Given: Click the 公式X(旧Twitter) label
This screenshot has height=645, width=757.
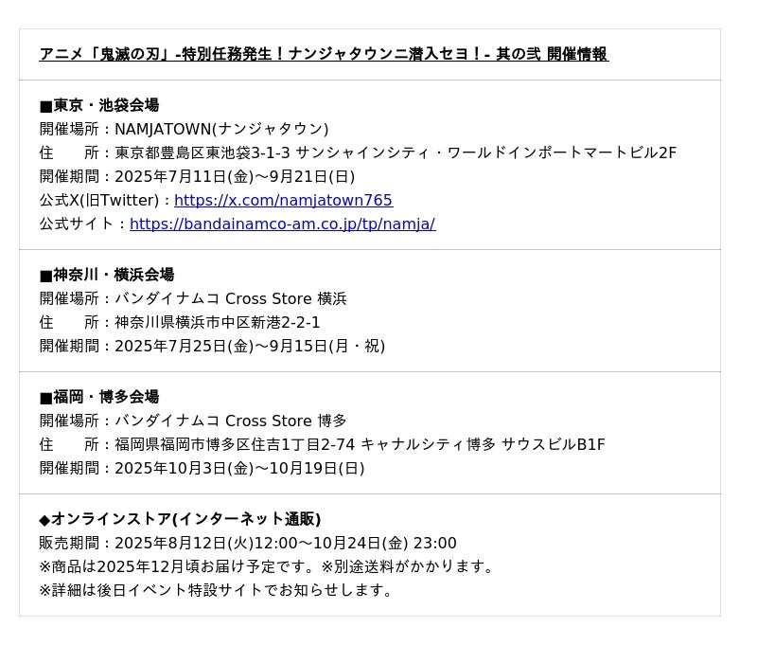Looking at the screenshot, I should click(x=104, y=200).
